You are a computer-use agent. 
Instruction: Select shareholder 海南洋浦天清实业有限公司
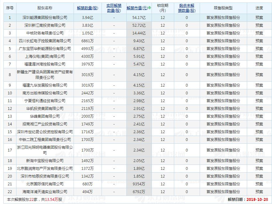pos(45,192)
